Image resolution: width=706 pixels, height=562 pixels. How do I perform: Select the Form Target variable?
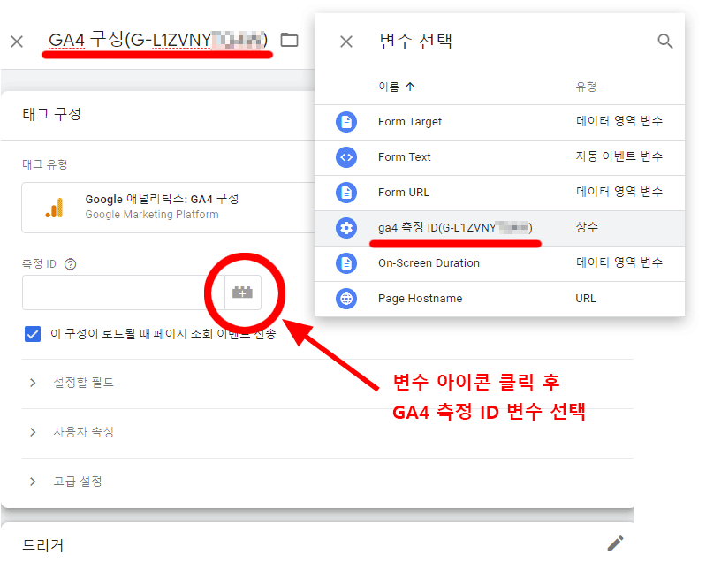tap(499, 122)
